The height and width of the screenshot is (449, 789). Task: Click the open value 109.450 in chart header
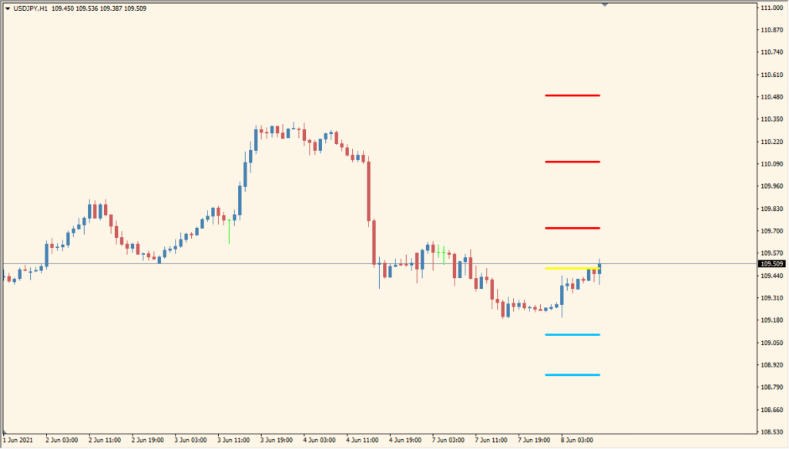62,8
